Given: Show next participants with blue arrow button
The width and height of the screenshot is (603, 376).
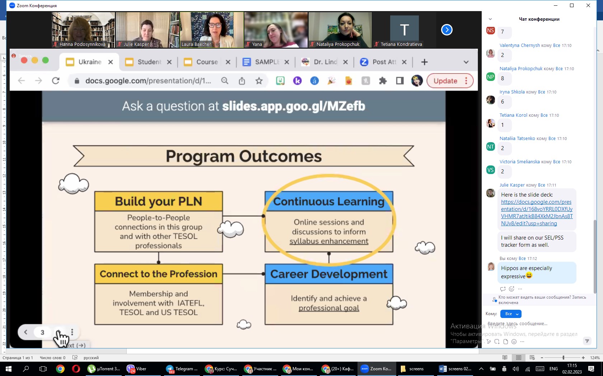Looking at the screenshot, I should [x=447, y=30].
